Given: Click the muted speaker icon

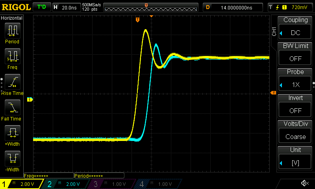Looking at the screenshot, I should 305,183.
